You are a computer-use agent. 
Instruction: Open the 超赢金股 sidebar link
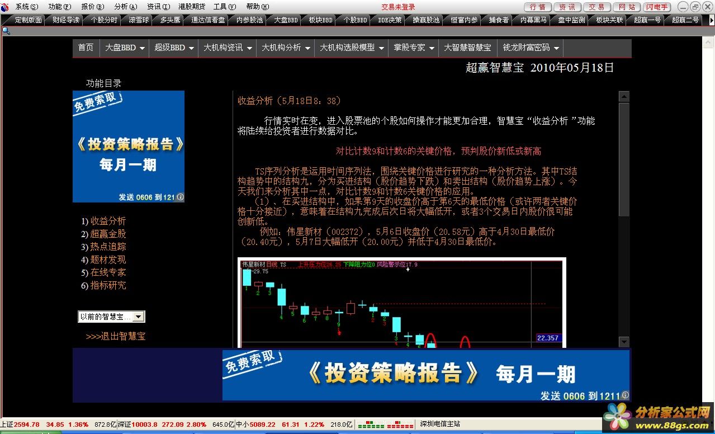pos(108,234)
